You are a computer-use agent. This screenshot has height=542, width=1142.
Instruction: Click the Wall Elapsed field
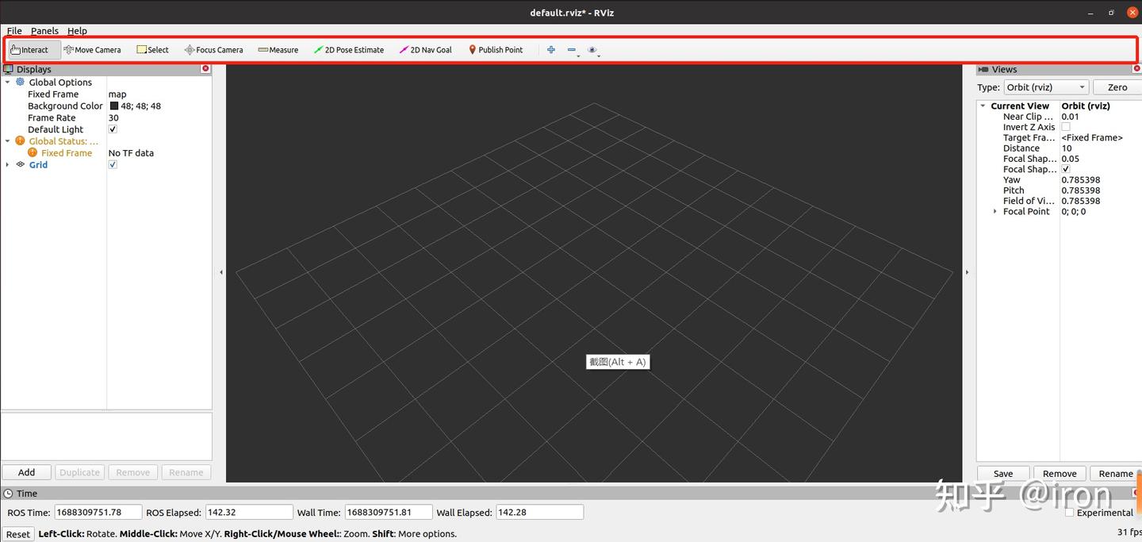539,513
